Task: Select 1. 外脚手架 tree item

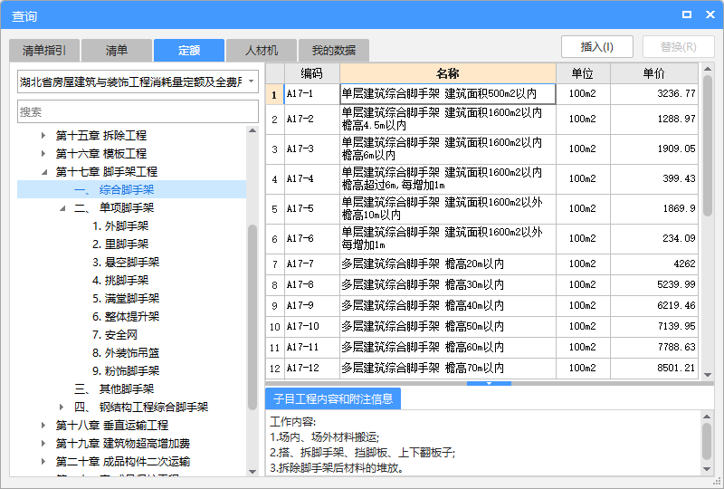Action: pyautogui.click(x=120, y=226)
